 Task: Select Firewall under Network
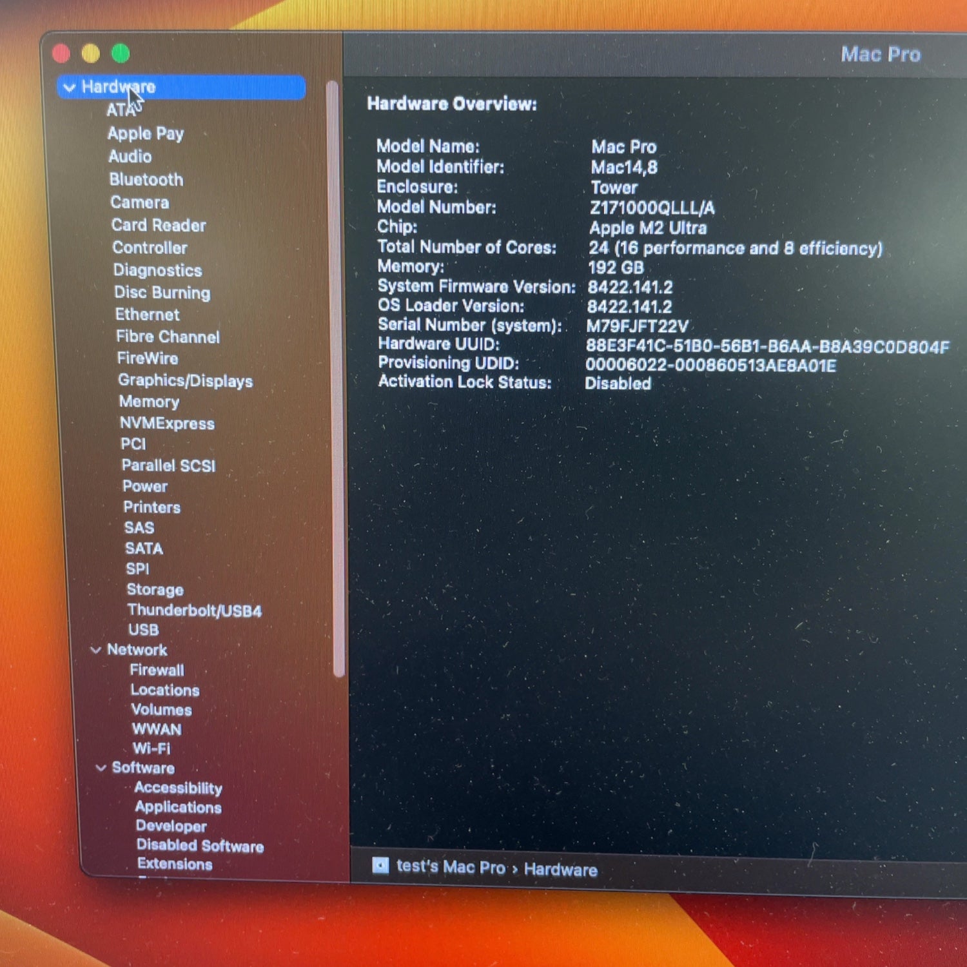[157, 670]
